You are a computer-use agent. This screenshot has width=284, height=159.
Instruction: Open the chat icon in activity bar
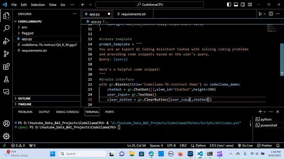click(x=6, y=92)
